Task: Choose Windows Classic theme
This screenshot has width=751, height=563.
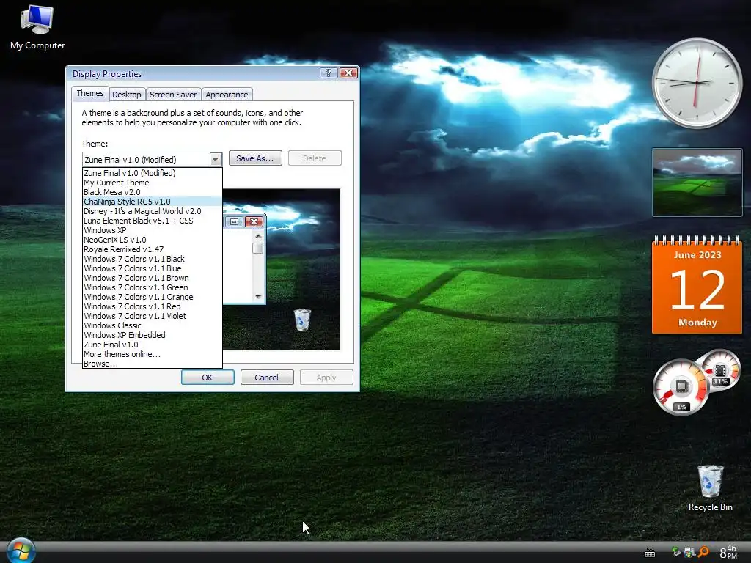Action: [153, 325]
